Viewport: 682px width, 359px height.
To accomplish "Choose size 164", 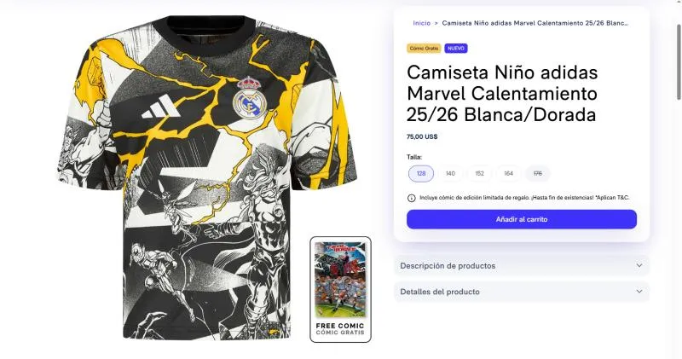I will (x=508, y=174).
